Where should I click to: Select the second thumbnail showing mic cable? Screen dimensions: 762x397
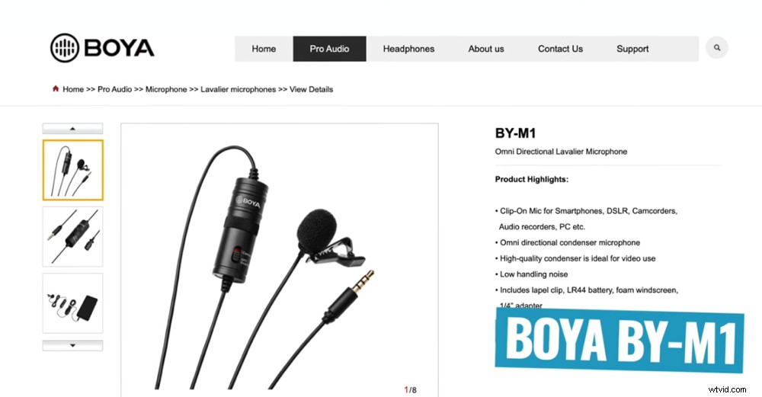coord(73,237)
